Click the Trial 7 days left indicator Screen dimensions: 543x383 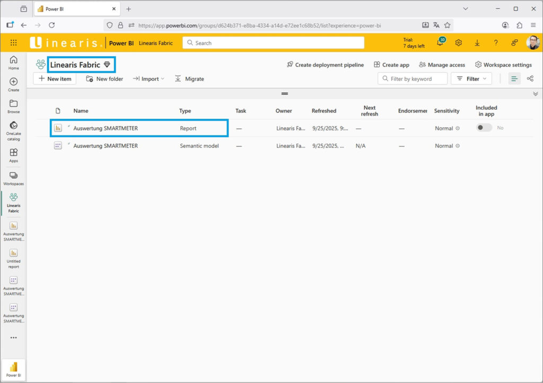tap(414, 42)
